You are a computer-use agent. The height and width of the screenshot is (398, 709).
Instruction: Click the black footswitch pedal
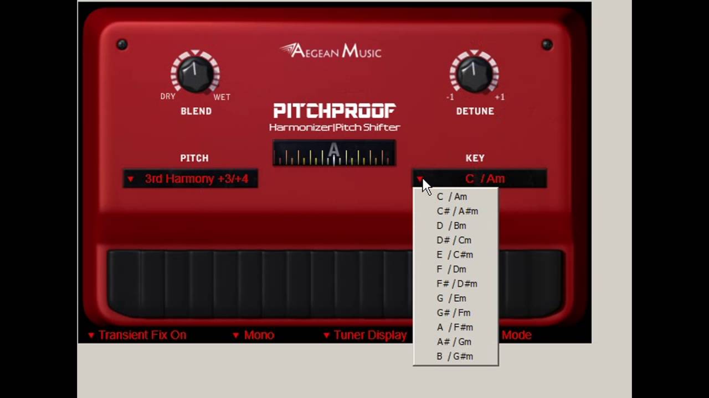(336, 284)
